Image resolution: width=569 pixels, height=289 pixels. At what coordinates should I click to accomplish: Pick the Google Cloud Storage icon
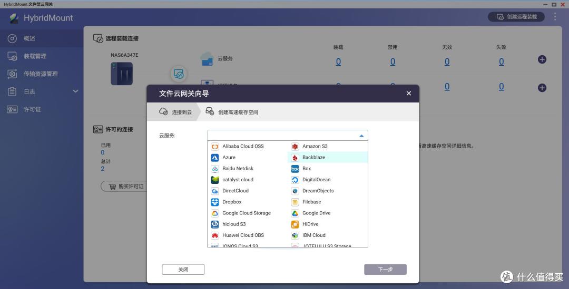click(215, 213)
